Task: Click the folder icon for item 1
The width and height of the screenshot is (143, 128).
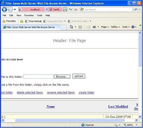Action: coord(2,117)
